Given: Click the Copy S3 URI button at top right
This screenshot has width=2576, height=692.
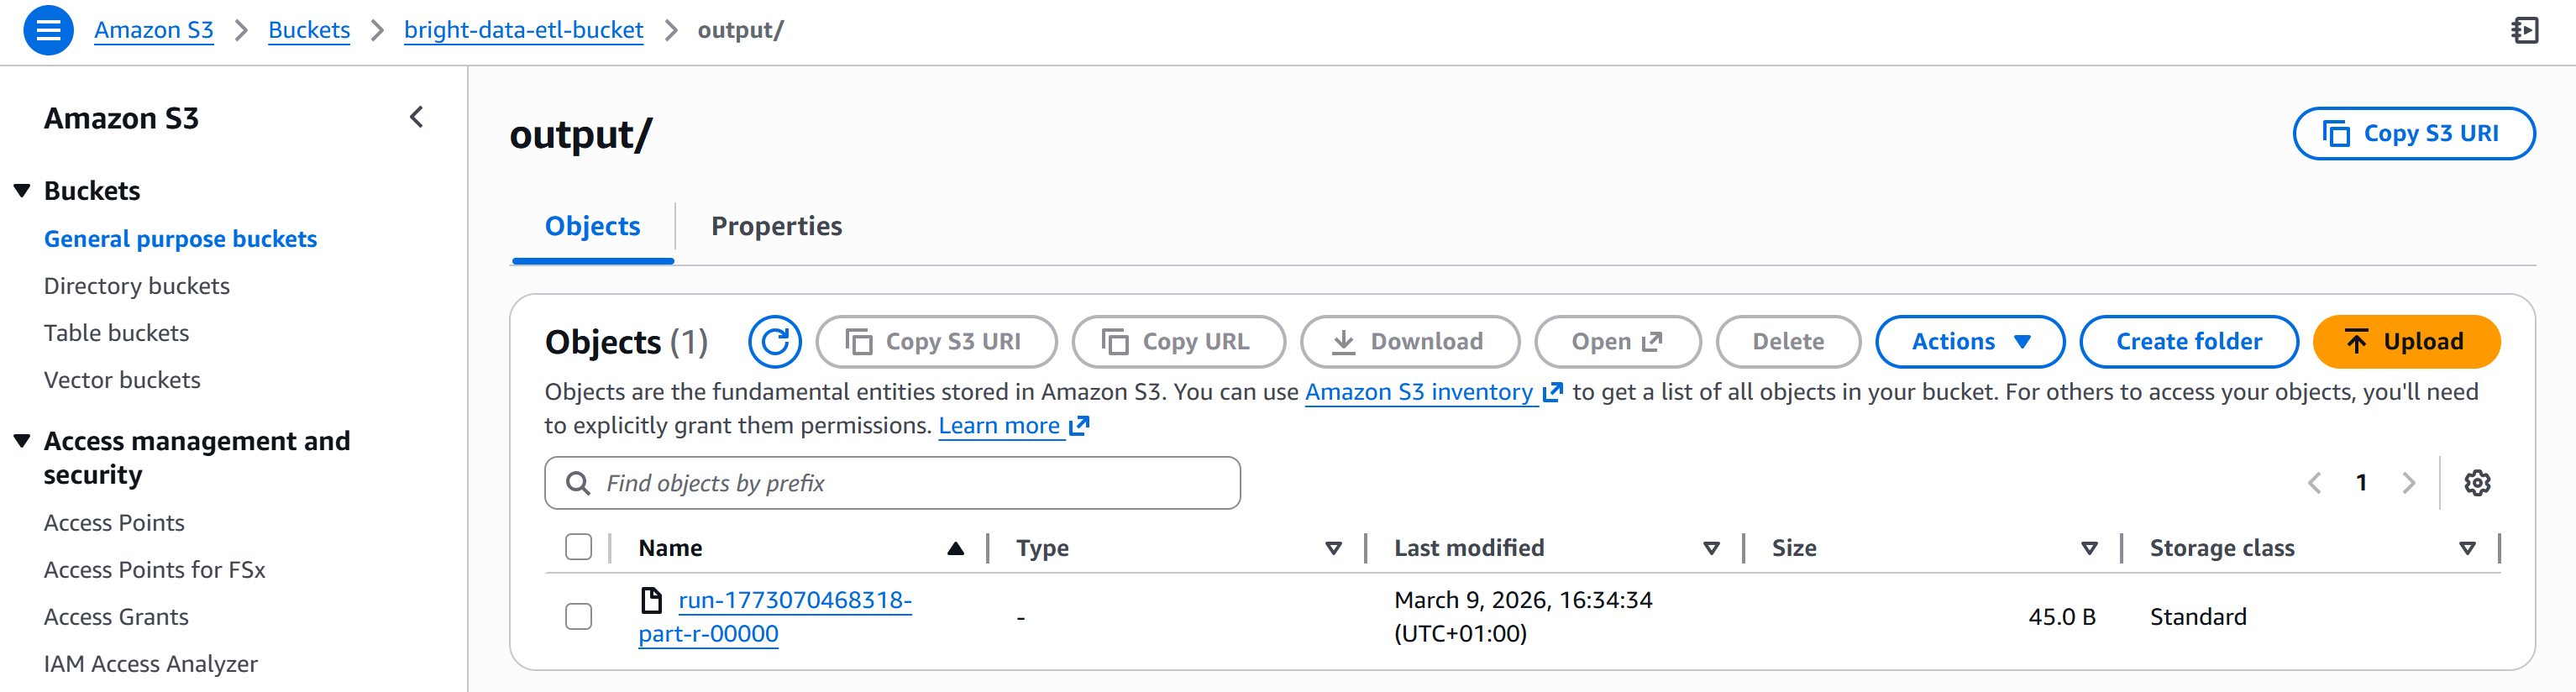Looking at the screenshot, I should point(2412,134).
